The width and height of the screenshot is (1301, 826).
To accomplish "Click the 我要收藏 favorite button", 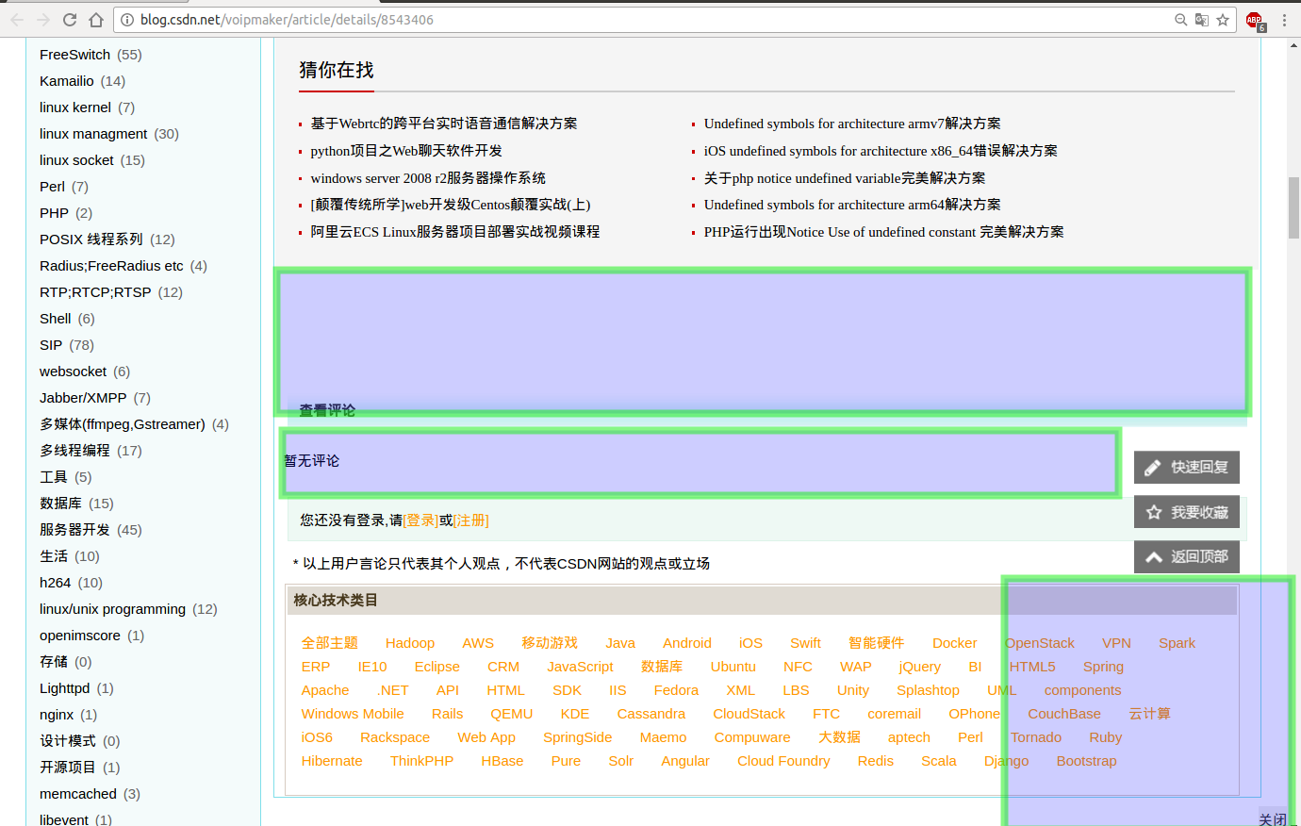I will pos(1187,513).
